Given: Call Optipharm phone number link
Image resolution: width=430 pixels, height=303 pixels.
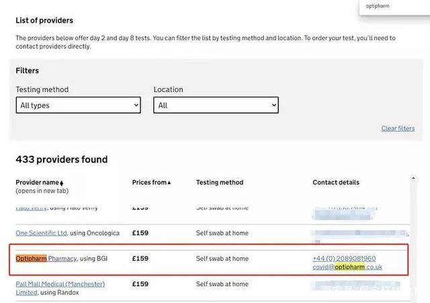Looking at the screenshot, I should pos(344,259).
